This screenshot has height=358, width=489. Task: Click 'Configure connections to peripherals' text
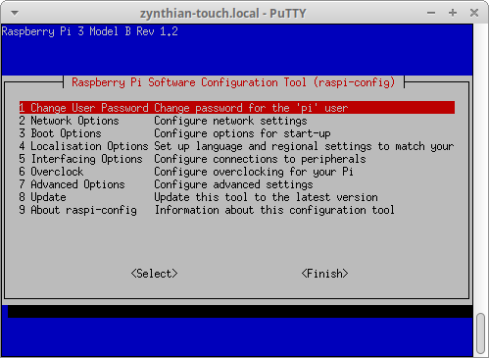(x=260, y=159)
